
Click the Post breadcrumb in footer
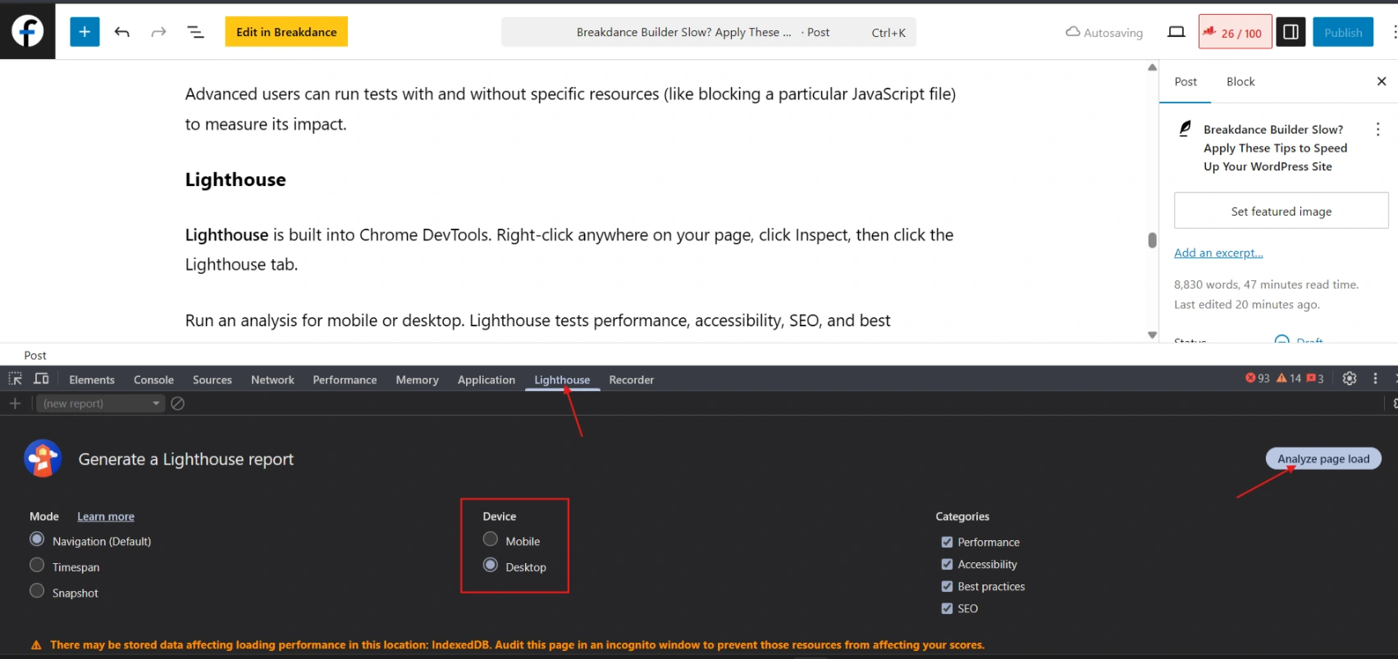(x=35, y=355)
